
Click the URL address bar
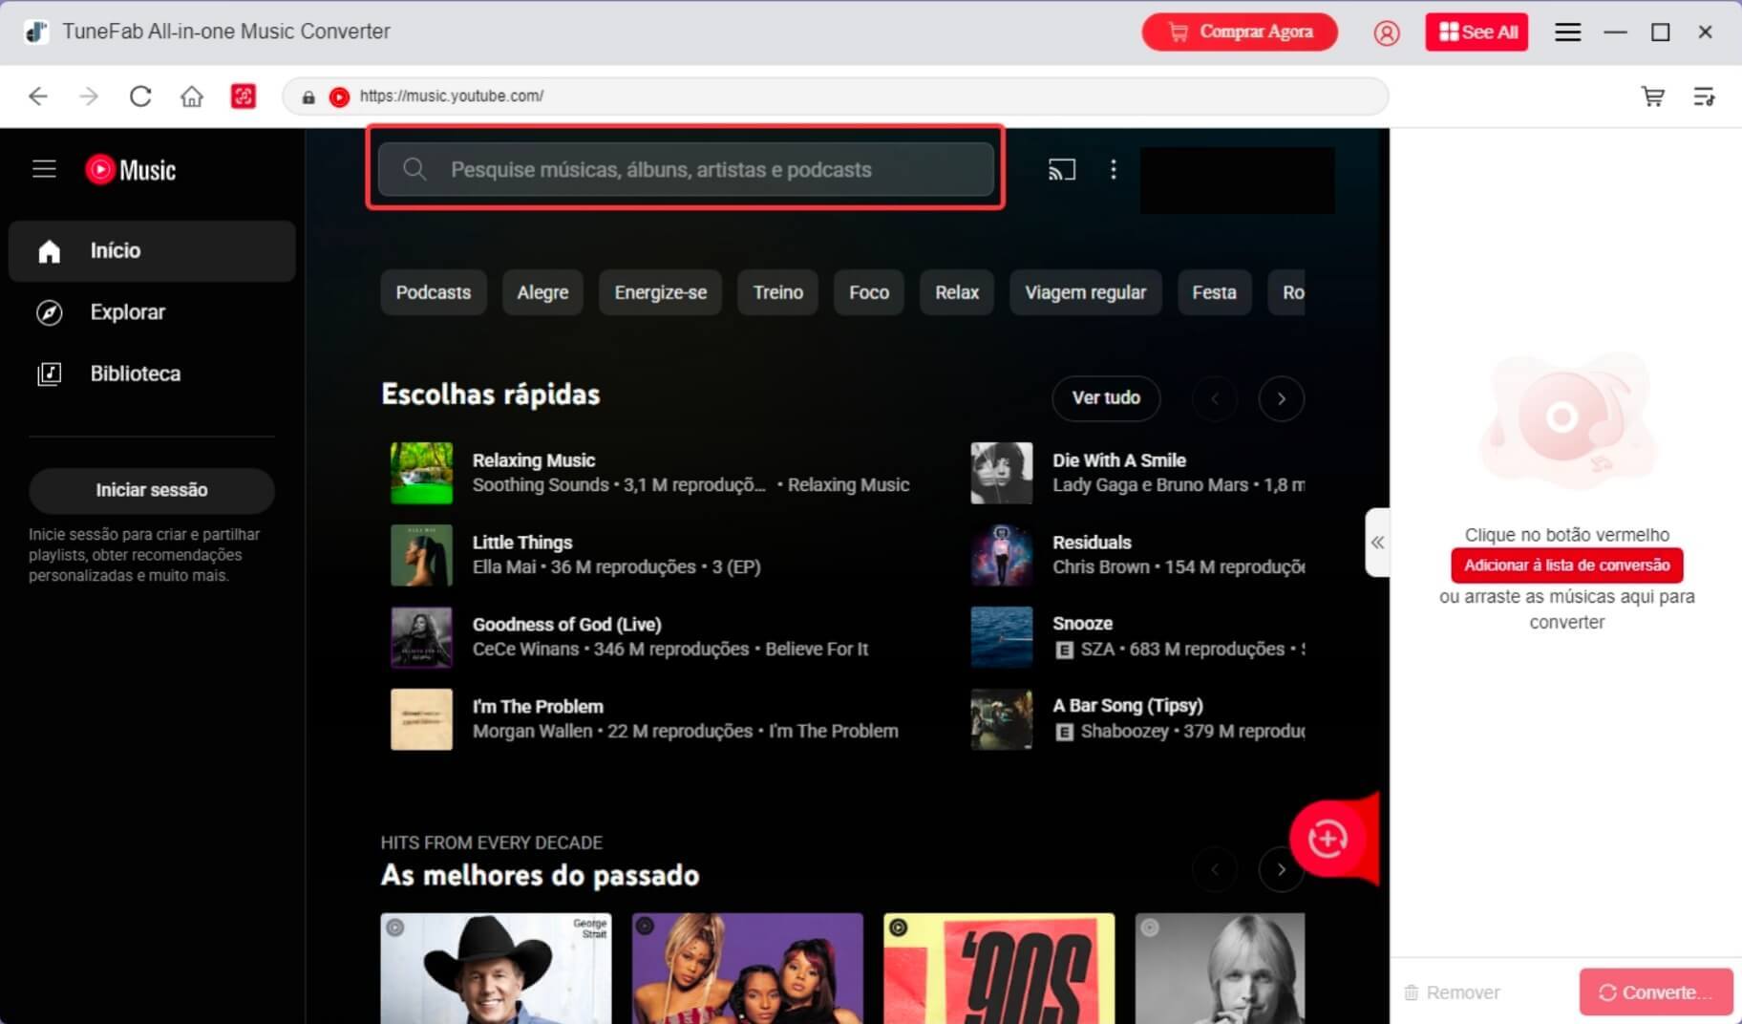[836, 96]
